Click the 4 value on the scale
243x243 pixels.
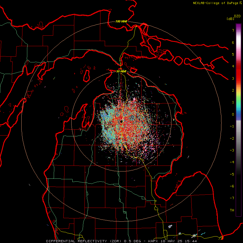tap(233, 66)
